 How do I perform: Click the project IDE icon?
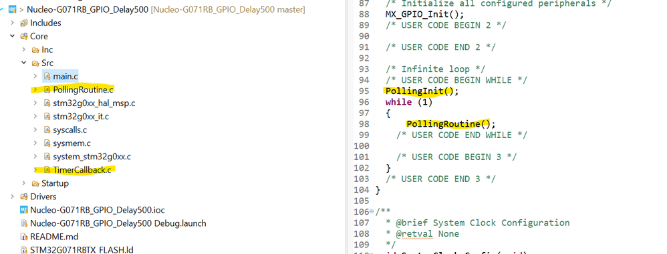12,9
